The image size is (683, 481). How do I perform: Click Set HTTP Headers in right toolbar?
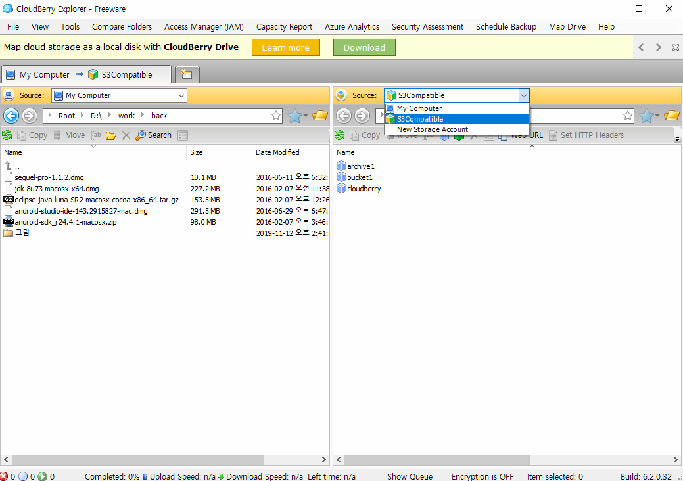click(586, 135)
